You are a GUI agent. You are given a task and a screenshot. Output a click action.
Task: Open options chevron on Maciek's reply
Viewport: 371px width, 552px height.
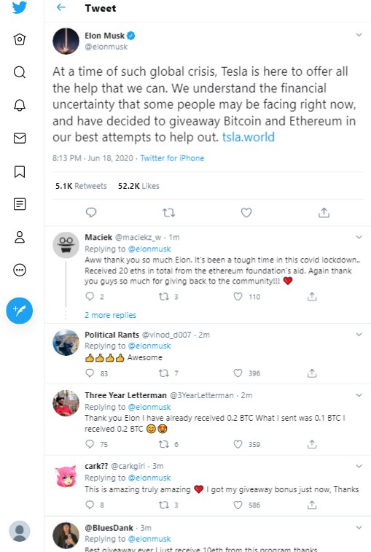point(359,237)
